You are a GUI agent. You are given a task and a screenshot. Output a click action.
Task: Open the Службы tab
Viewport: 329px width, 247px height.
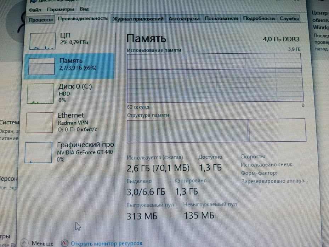(x=289, y=18)
